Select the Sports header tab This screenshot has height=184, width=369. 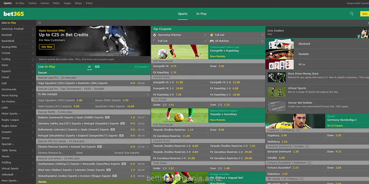click(183, 14)
